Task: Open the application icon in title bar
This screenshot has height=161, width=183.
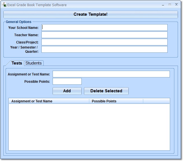Action: pos(4,5)
